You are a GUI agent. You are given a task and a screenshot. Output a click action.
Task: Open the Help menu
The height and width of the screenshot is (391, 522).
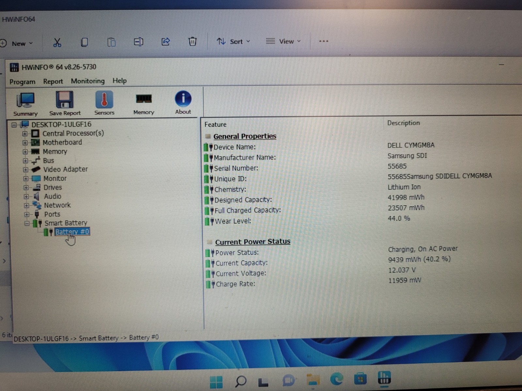click(x=119, y=80)
